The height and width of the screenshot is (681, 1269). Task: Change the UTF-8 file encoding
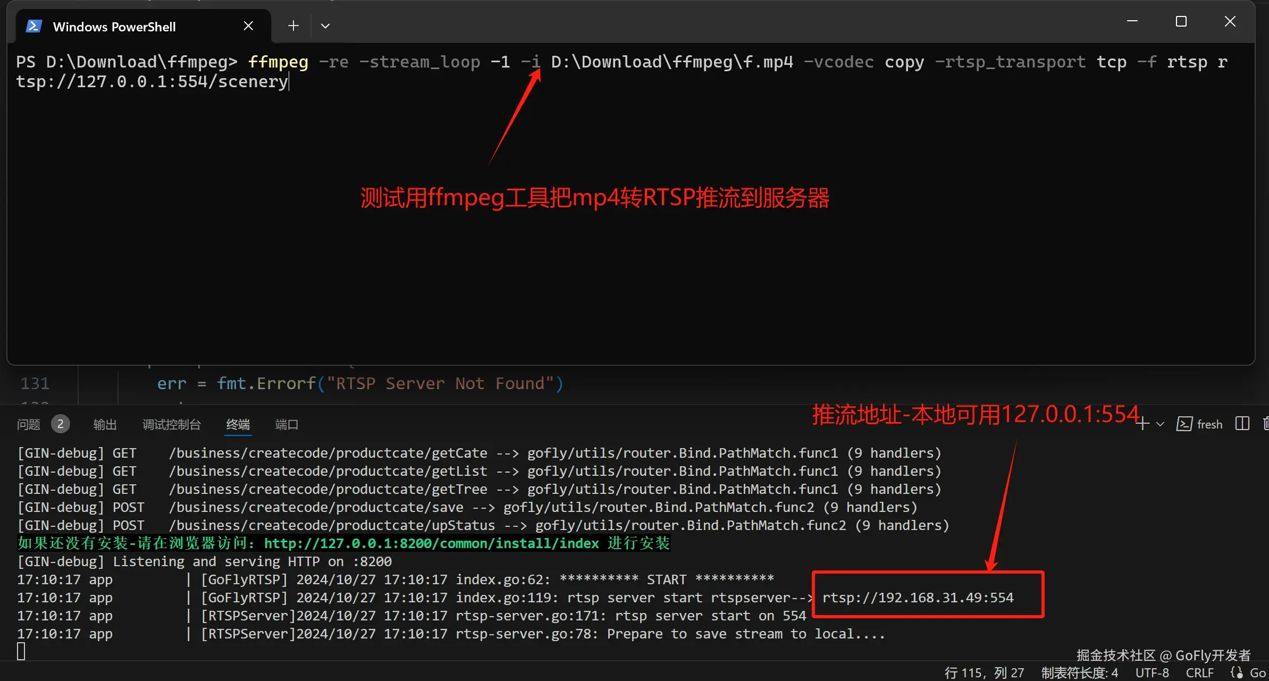pyautogui.click(x=1152, y=672)
